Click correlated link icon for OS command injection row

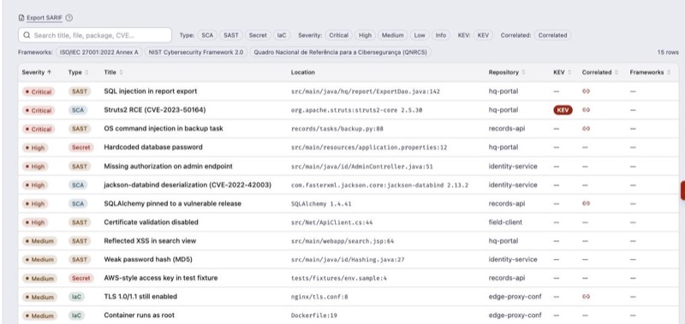coord(586,128)
